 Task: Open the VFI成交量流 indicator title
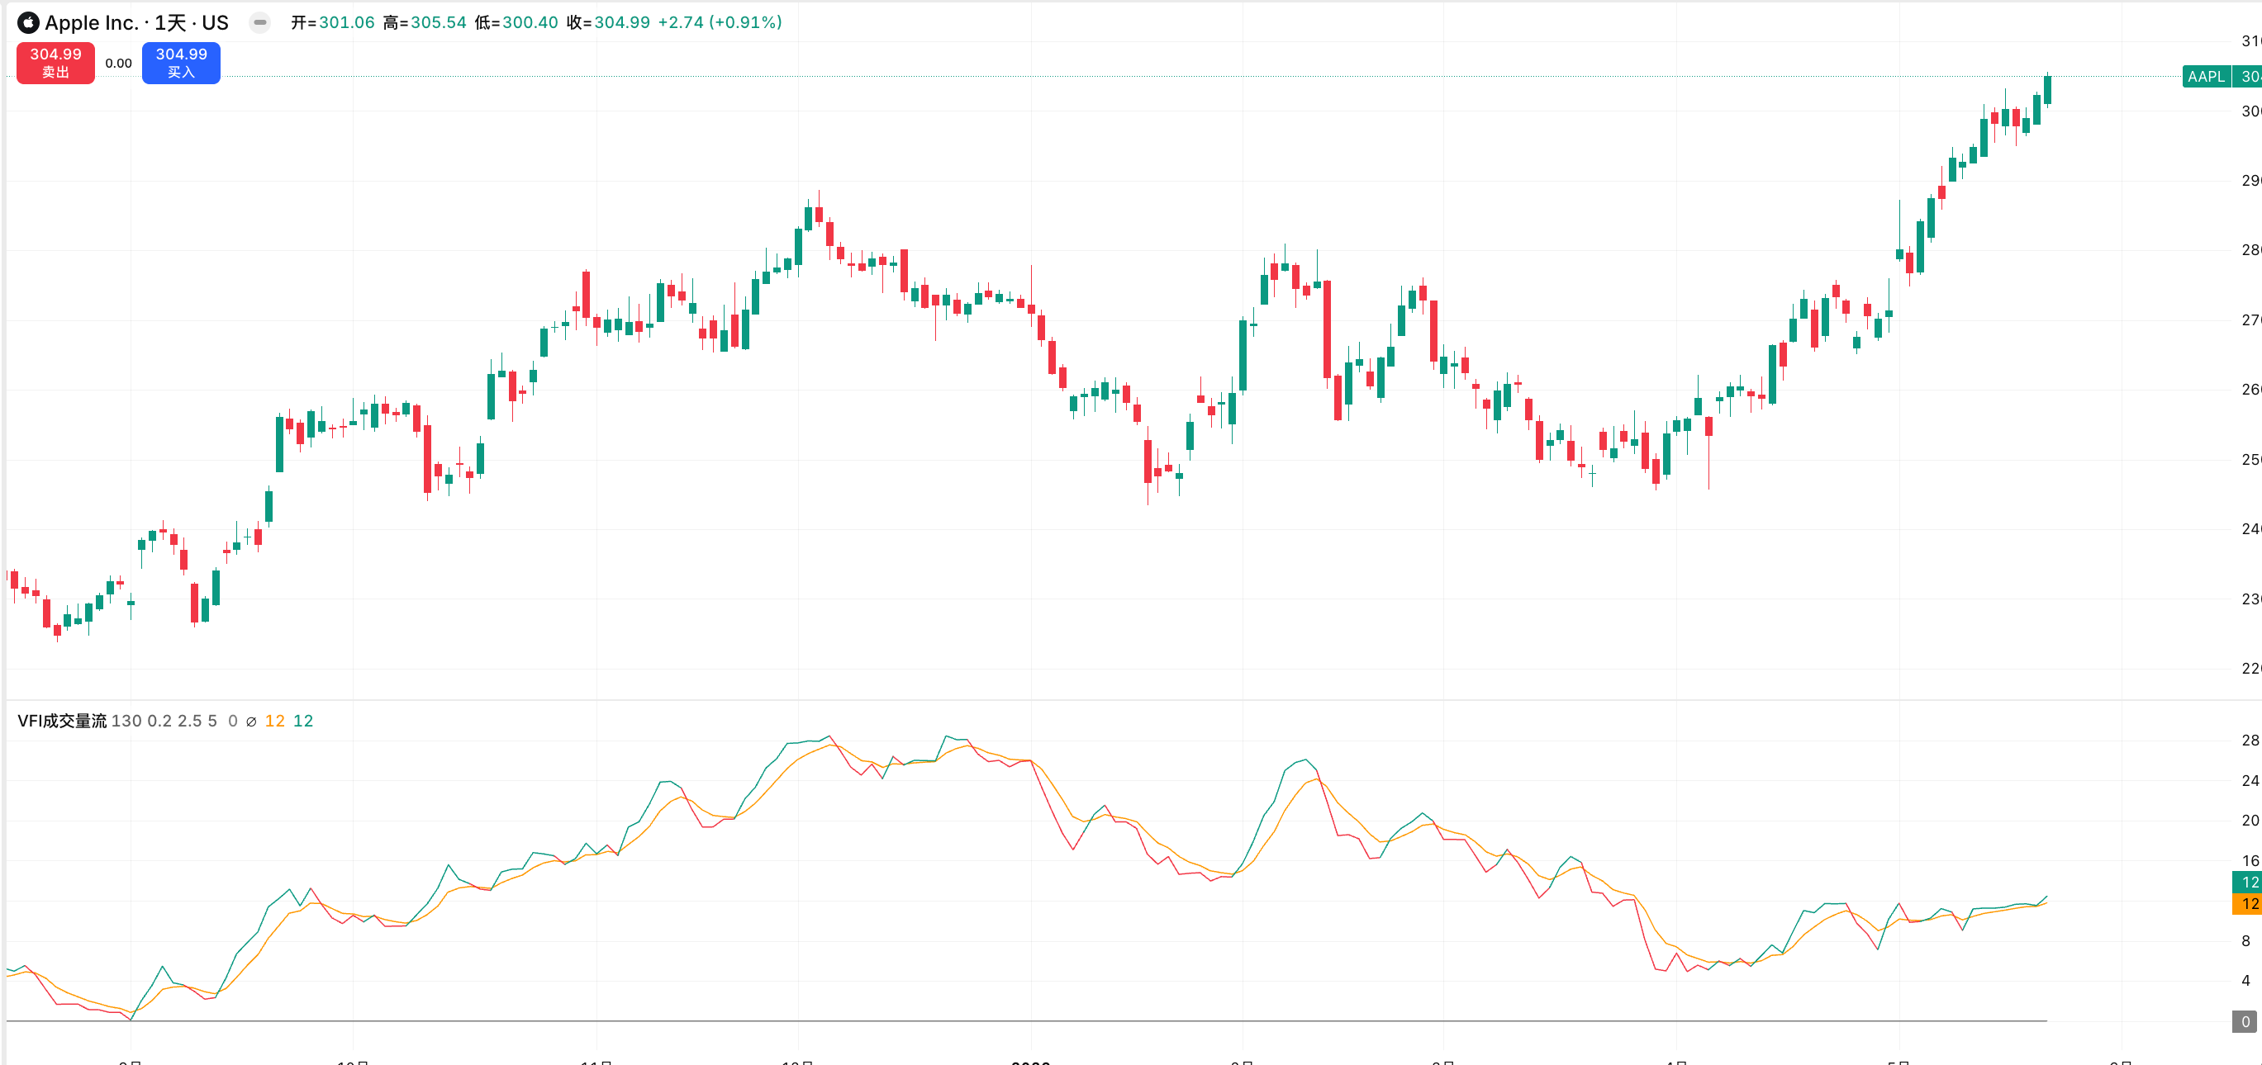tap(62, 721)
